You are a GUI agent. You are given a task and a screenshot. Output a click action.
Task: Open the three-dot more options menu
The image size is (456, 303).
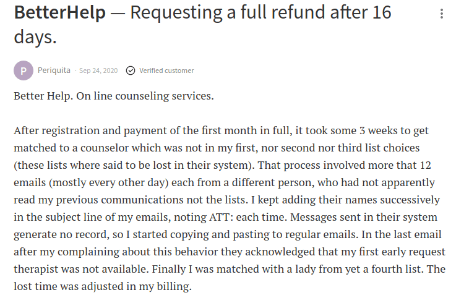441,14
